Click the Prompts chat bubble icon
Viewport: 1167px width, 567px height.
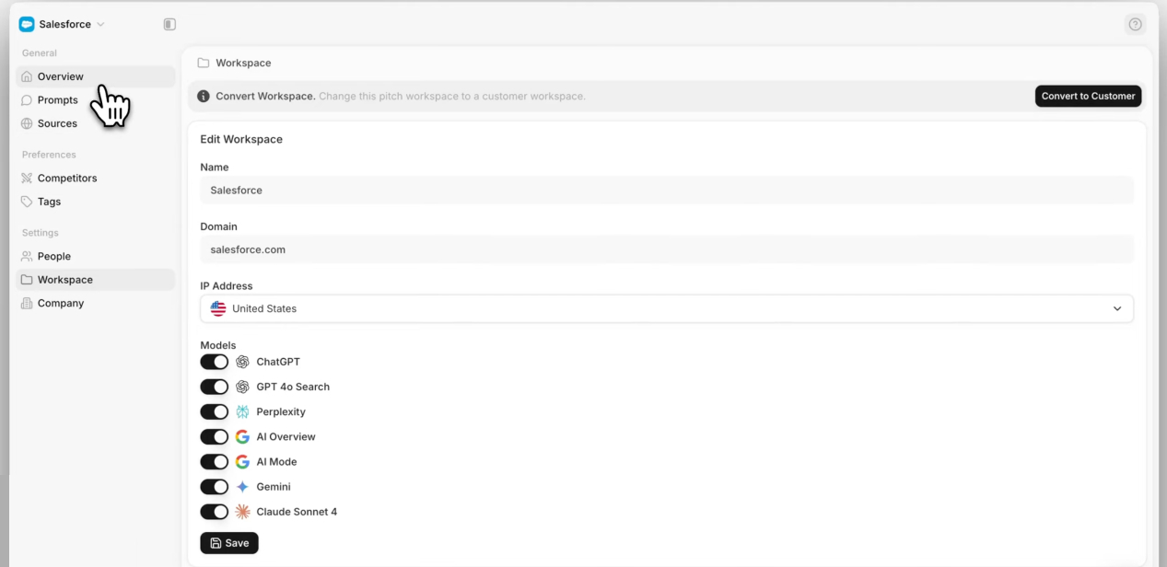[x=27, y=100]
